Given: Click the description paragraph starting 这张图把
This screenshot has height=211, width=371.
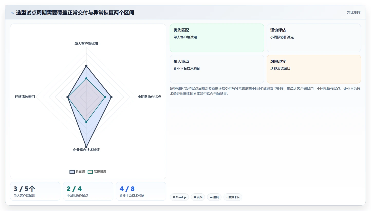Looking at the screenshot, I should 265,91.
